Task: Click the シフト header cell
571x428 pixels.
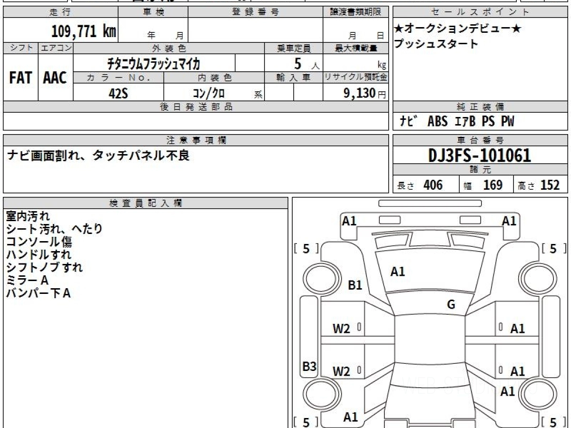Action: pyautogui.click(x=20, y=48)
